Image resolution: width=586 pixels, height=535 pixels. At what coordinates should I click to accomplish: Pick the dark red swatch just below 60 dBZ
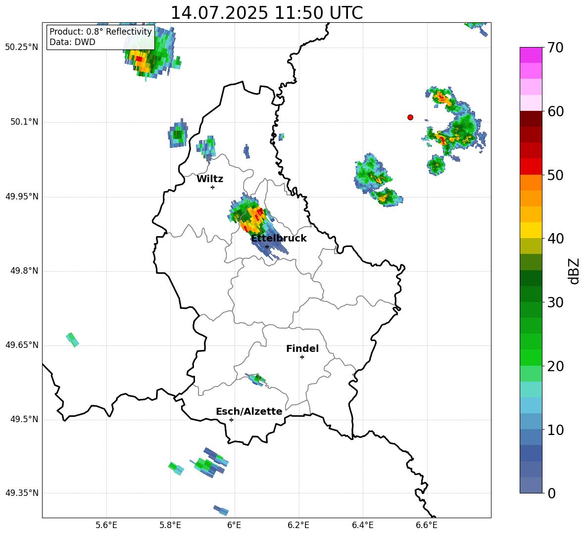point(531,119)
